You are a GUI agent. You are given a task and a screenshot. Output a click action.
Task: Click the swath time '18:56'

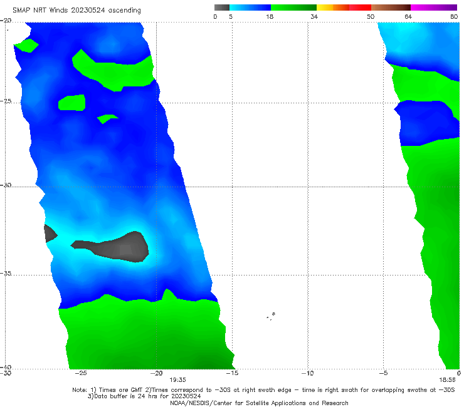(447, 380)
